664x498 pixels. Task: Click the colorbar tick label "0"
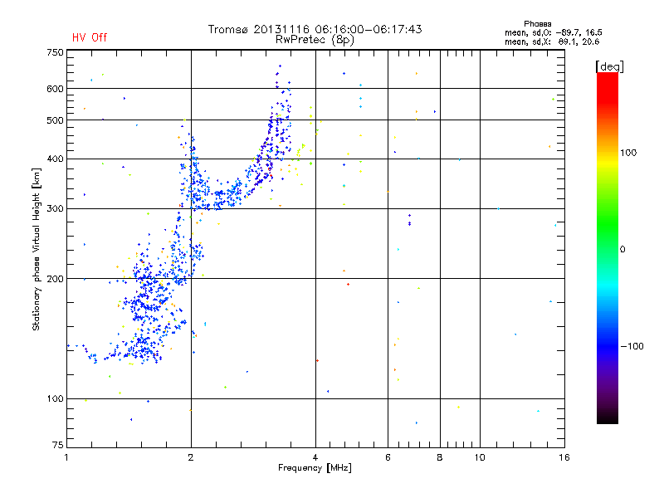point(622,250)
